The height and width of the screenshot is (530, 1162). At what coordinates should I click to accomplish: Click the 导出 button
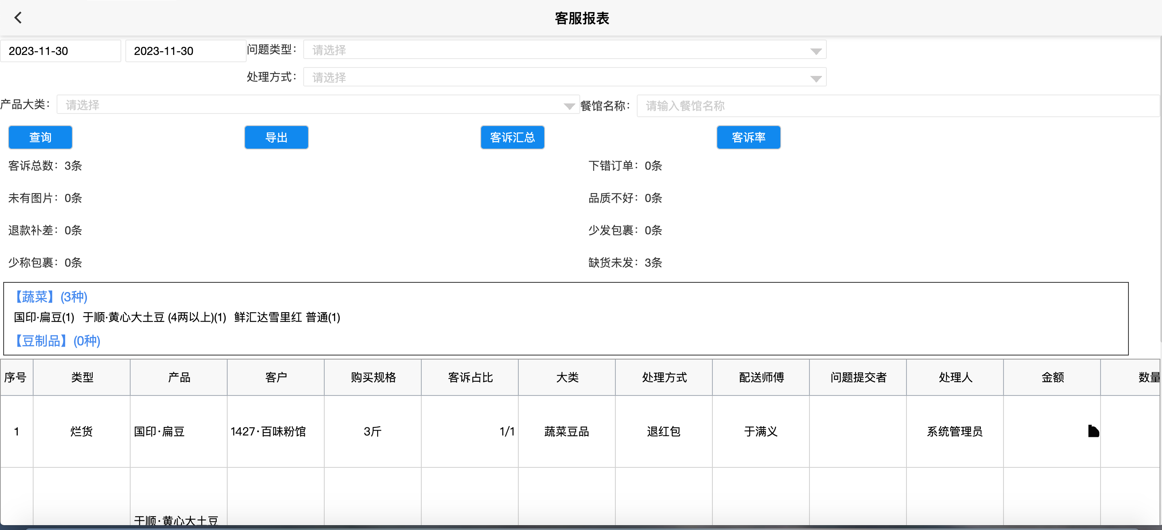276,137
